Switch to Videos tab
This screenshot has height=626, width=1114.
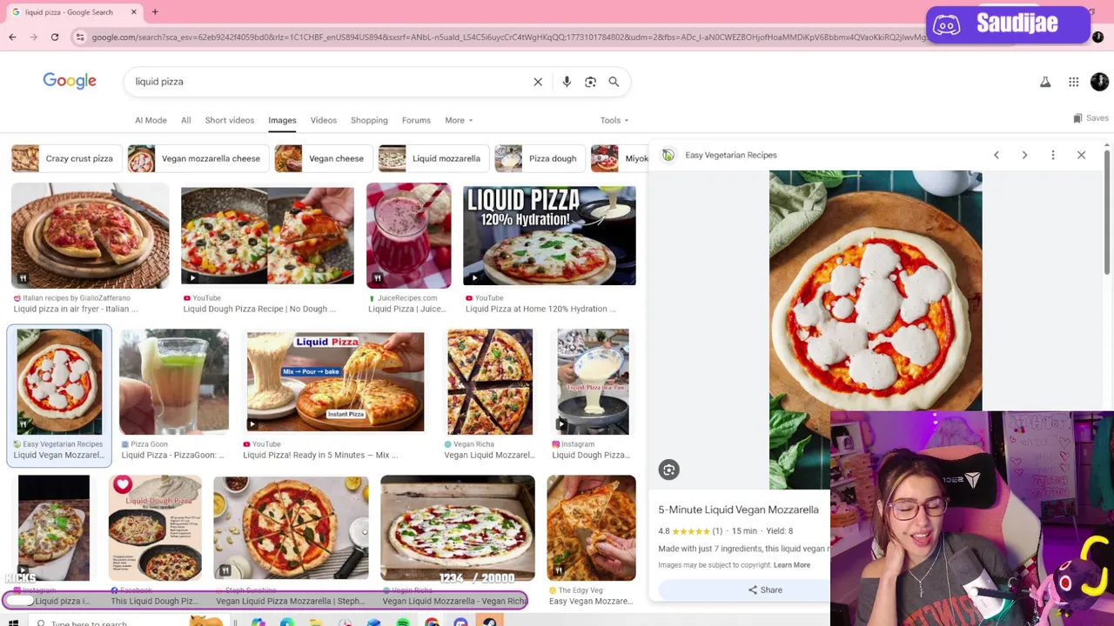[x=323, y=120]
